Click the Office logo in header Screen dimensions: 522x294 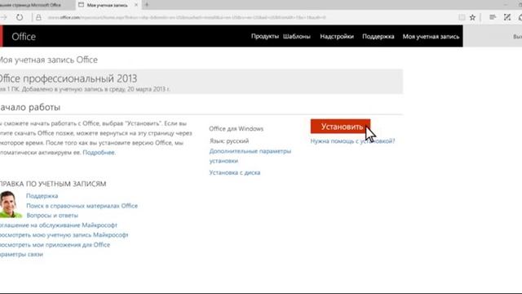coord(24,37)
